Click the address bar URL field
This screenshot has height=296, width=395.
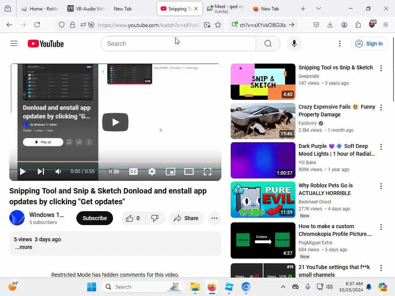(x=149, y=25)
